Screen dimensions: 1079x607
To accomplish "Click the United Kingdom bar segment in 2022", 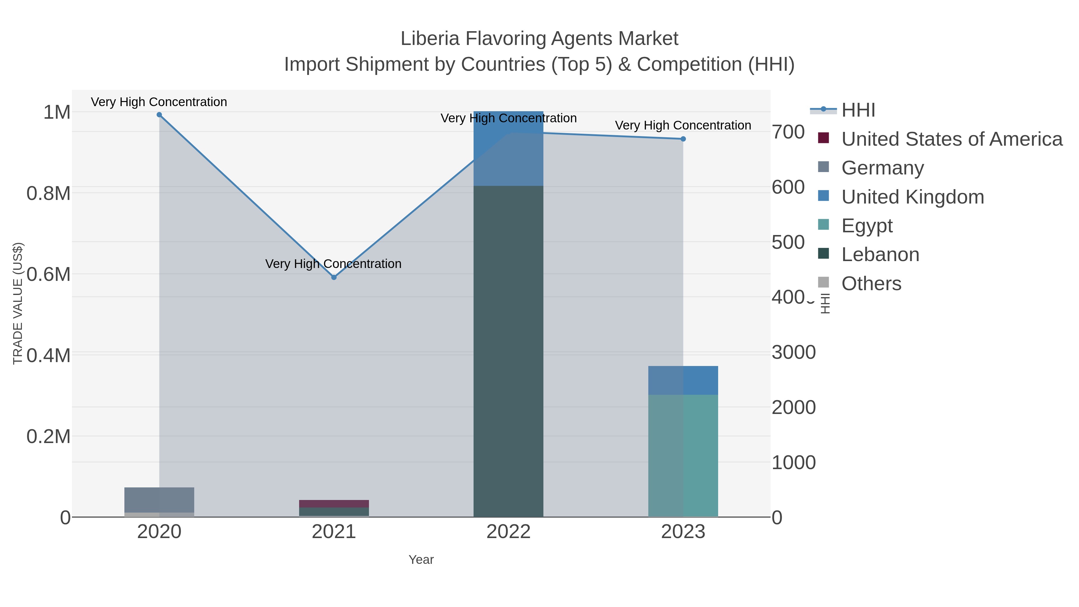I will click(x=509, y=149).
